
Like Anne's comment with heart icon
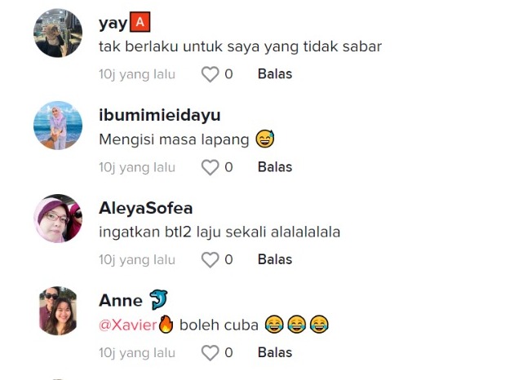[x=210, y=353]
